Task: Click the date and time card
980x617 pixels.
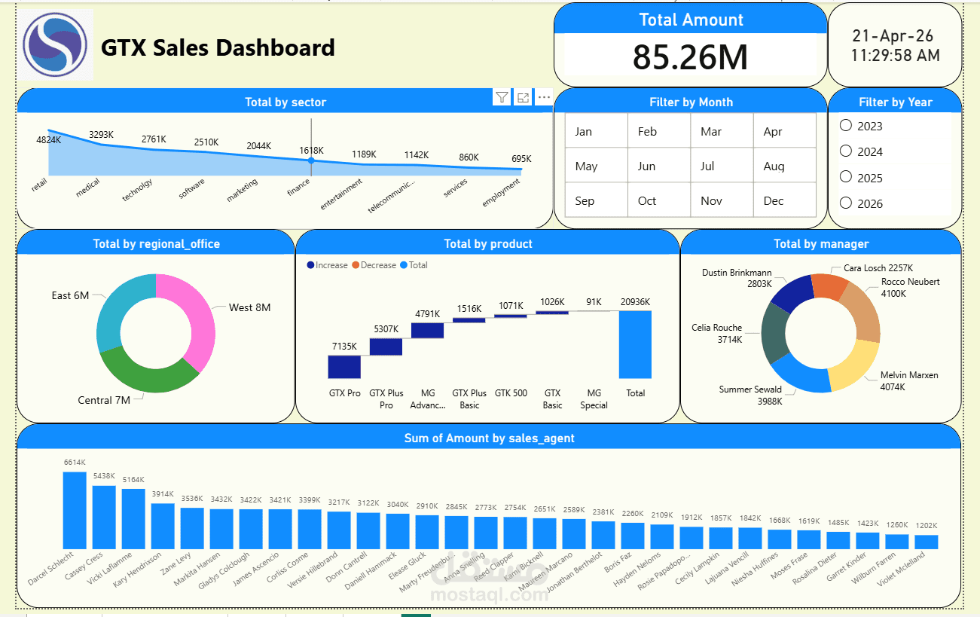Action: (895, 45)
